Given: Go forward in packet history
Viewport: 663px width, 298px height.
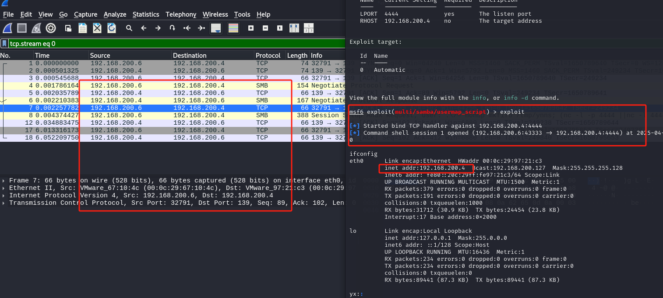Looking at the screenshot, I should pos(158,28).
